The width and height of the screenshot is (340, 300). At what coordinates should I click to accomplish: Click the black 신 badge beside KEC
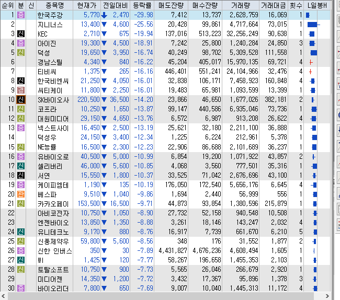21,34
